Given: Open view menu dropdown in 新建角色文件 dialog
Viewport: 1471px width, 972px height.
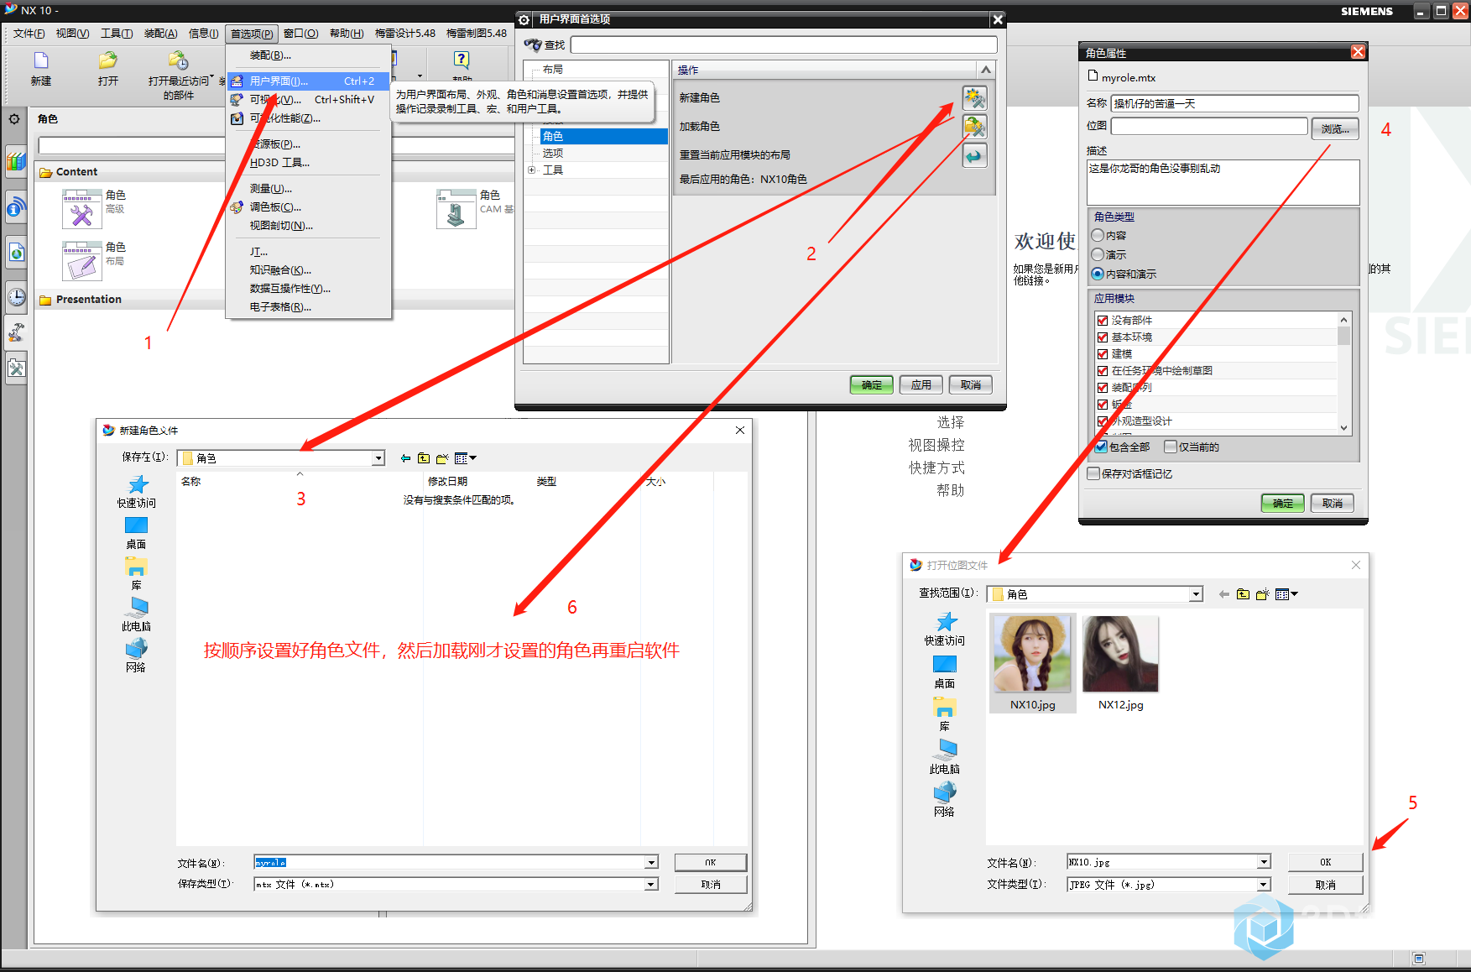Looking at the screenshot, I should 466,458.
